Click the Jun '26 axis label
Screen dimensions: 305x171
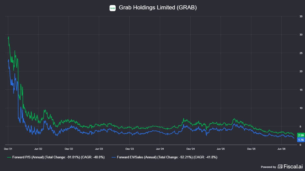(281, 149)
